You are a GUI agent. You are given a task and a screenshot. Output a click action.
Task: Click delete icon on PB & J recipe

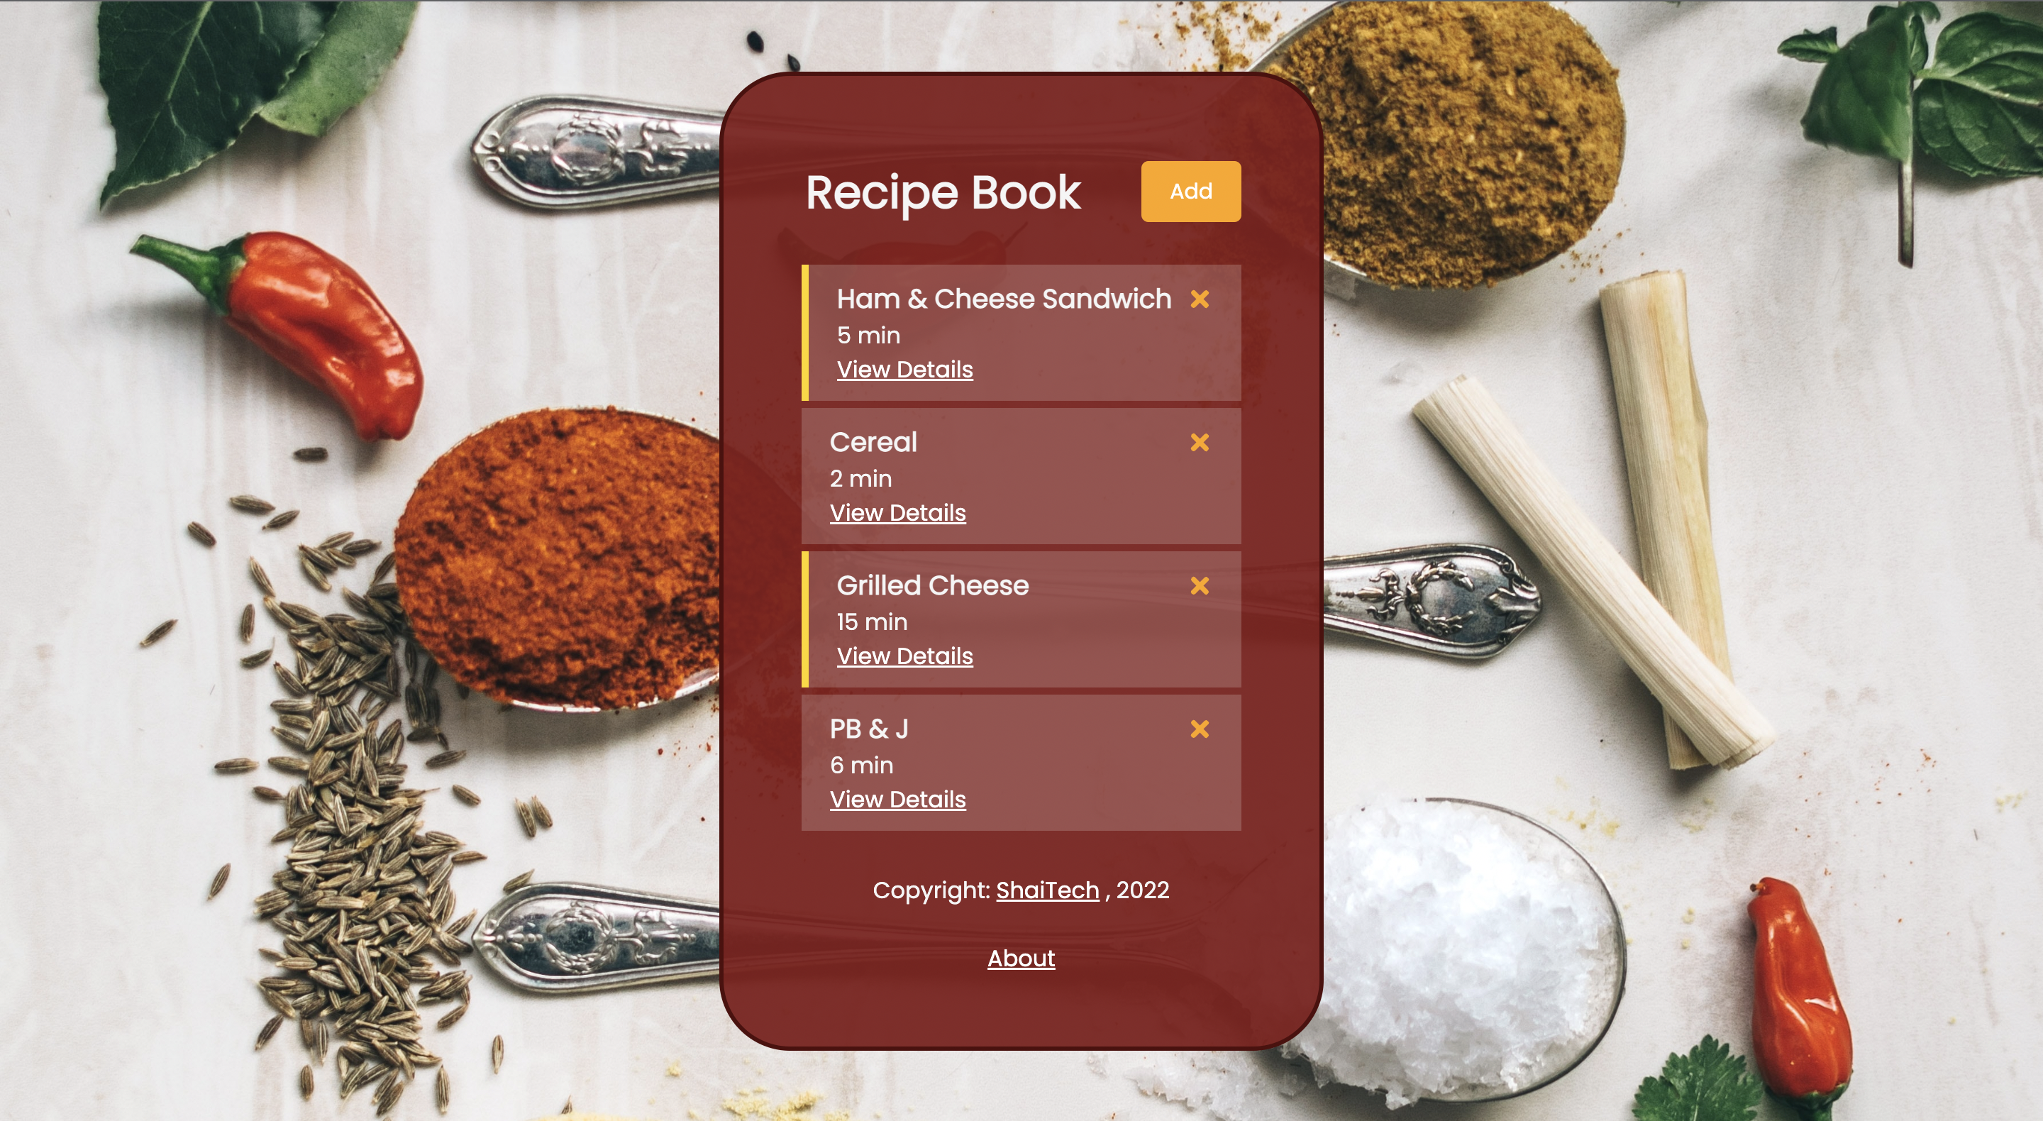pos(1199,729)
